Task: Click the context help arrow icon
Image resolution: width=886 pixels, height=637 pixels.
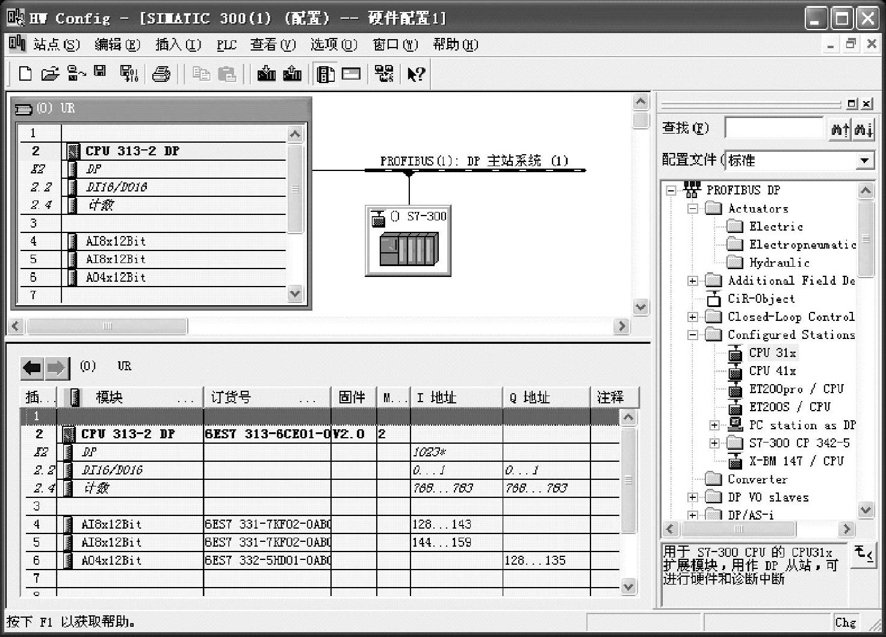Action: 416,73
